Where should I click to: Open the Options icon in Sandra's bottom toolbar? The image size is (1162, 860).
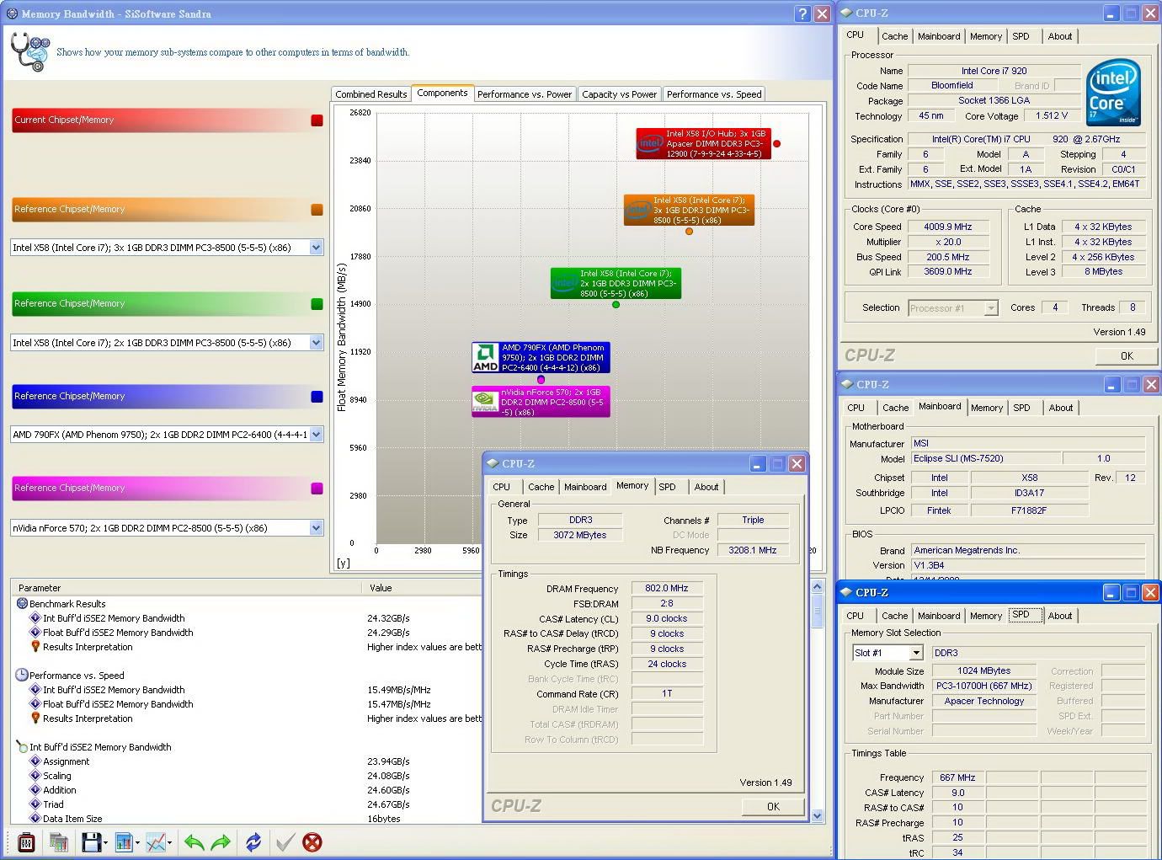click(26, 841)
